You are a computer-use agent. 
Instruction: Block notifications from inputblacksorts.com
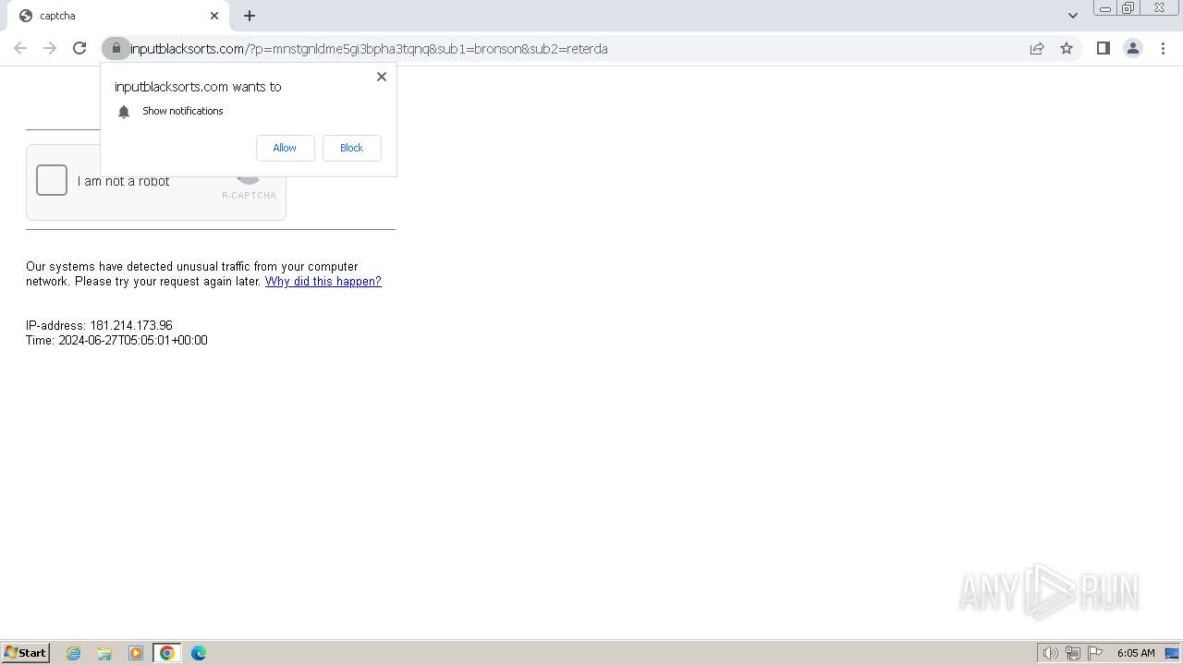pyautogui.click(x=351, y=148)
